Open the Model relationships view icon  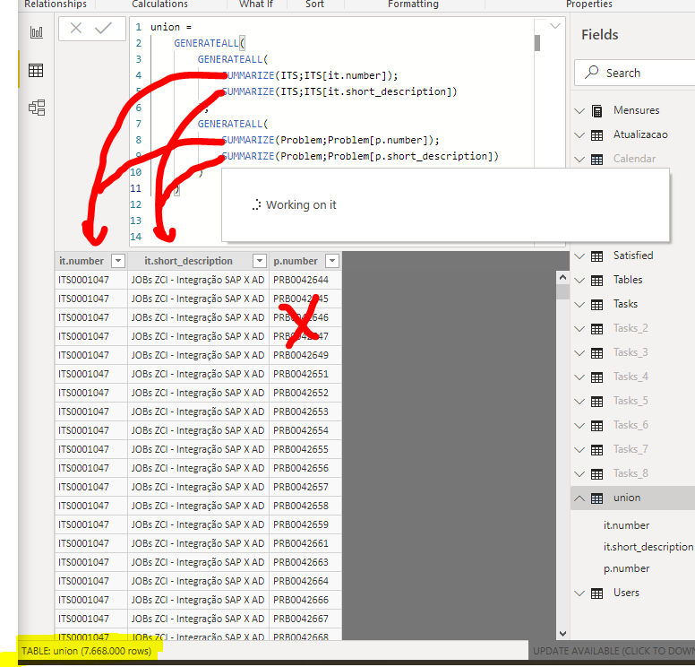click(x=37, y=108)
